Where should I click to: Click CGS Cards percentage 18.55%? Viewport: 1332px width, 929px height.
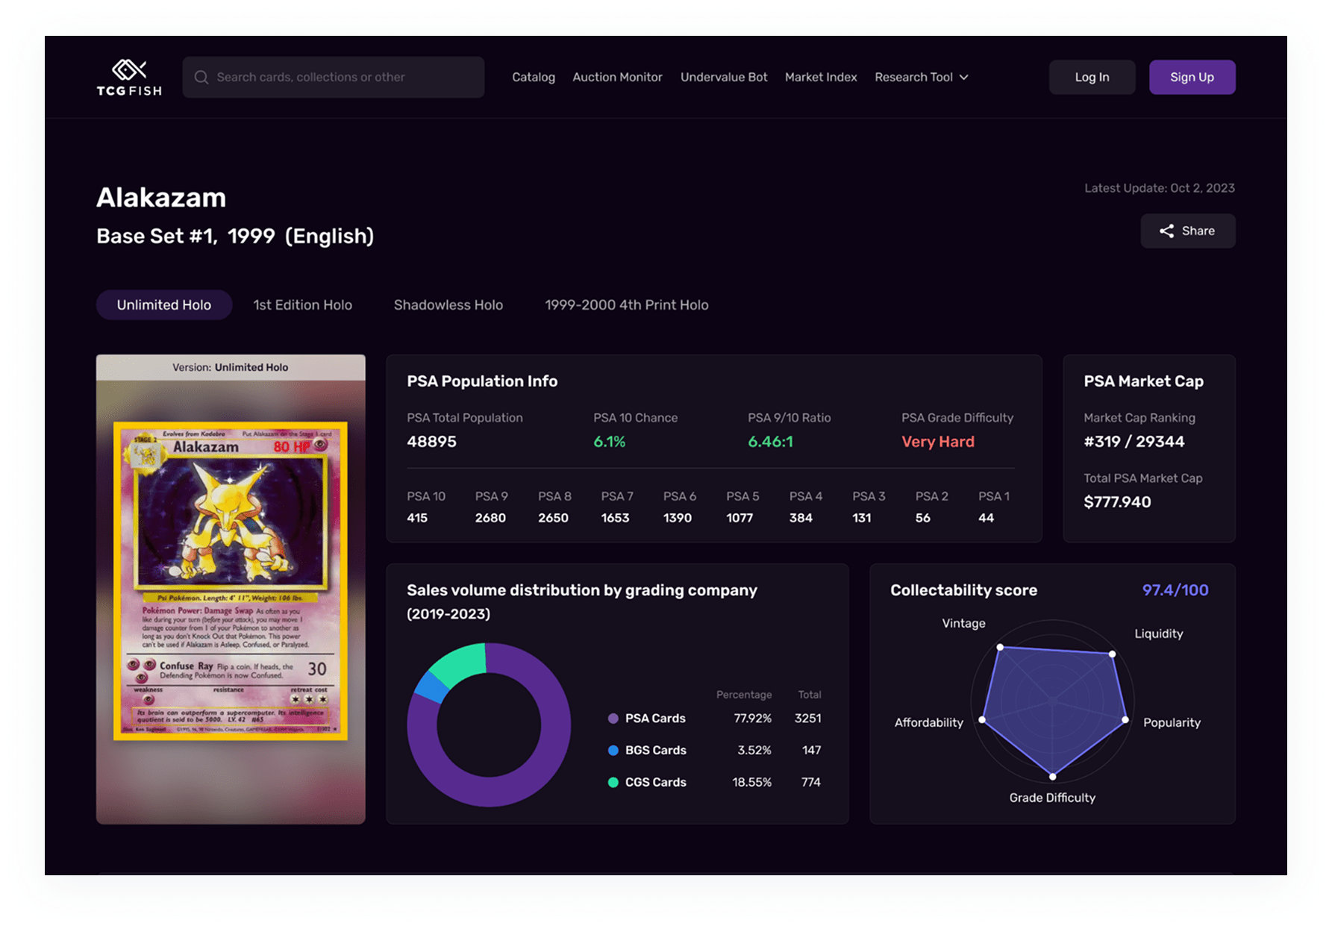[x=751, y=783]
